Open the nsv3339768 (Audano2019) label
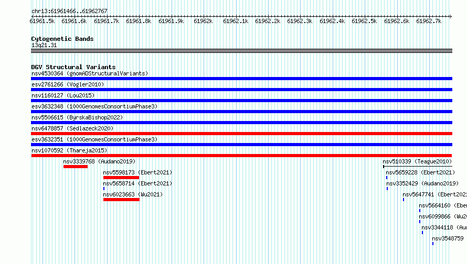 point(99,161)
